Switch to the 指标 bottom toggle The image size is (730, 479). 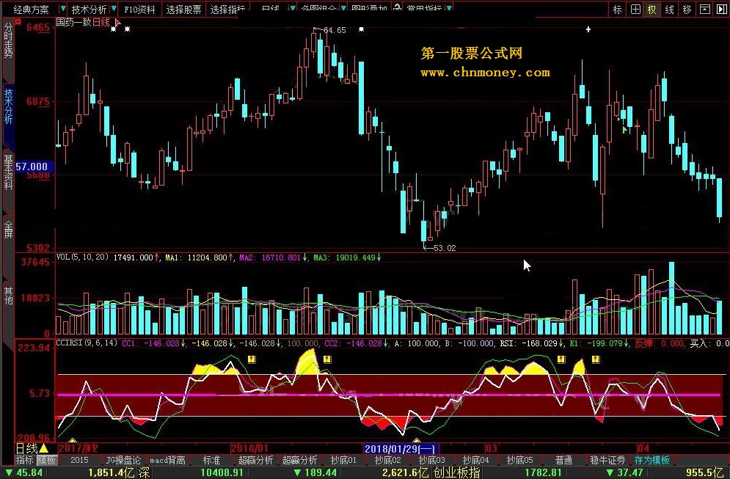click(25, 461)
